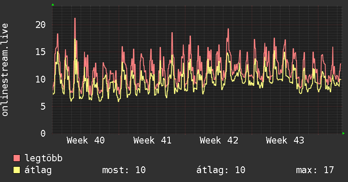
Task: Select the legtöbb legend label
Action: [43, 158]
